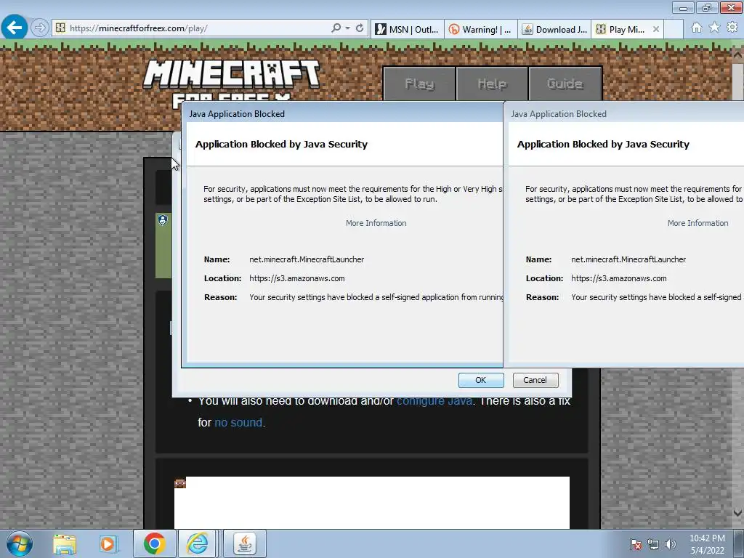Switch to the Java taskbar item
The width and height of the screenshot is (744, 558).
click(244, 543)
